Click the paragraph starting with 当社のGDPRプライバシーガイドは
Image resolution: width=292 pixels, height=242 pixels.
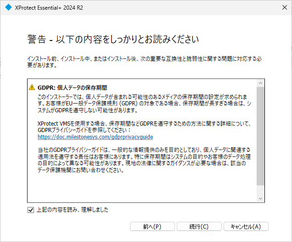click(144, 160)
